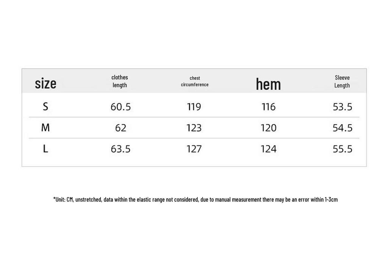
Task: Click the 63.5 clothes length value
Action: click(x=121, y=149)
